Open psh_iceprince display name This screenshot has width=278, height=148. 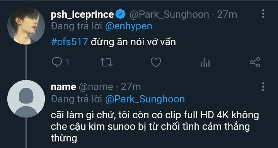click(x=82, y=15)
